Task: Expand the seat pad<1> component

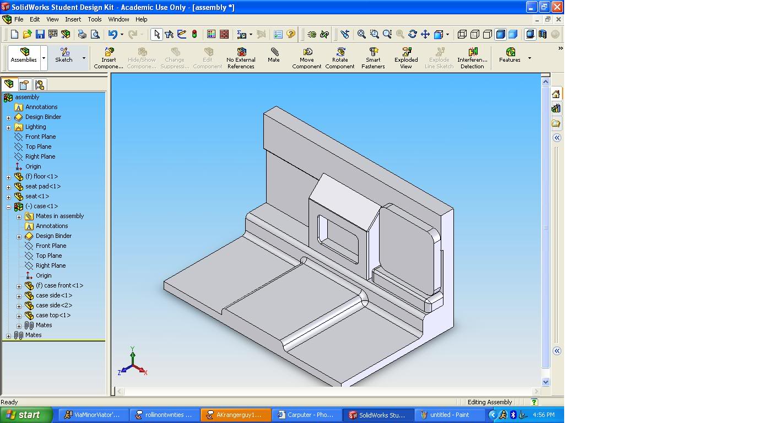Action: [8, 186]
